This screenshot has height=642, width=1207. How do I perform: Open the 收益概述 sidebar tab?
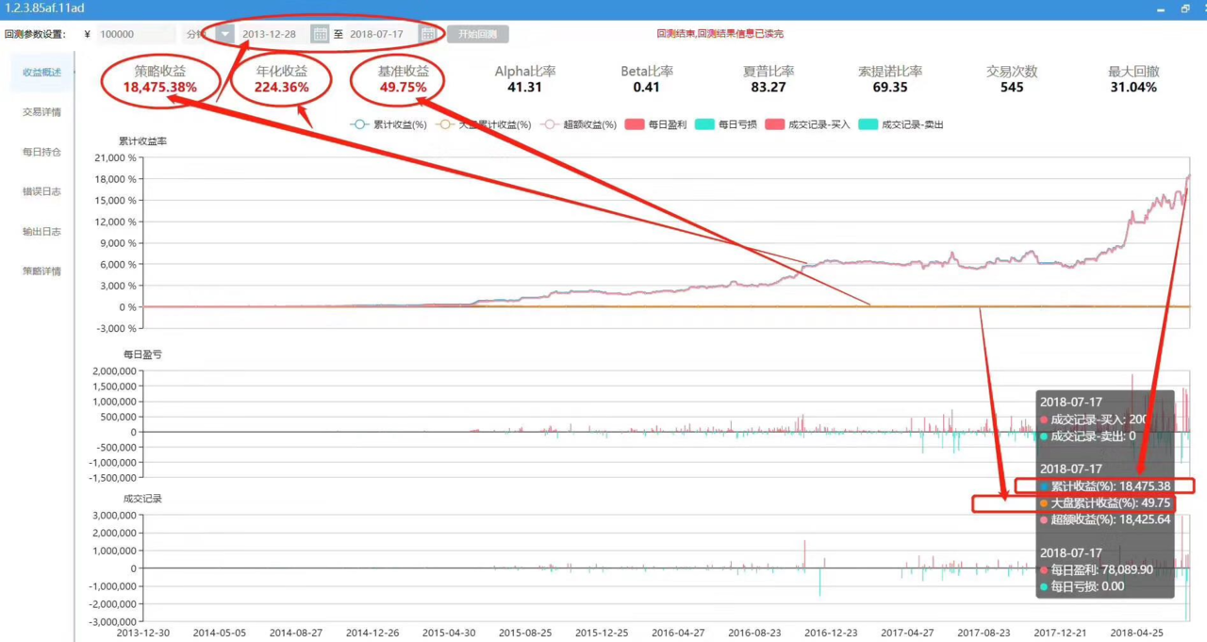pos(41,73)
